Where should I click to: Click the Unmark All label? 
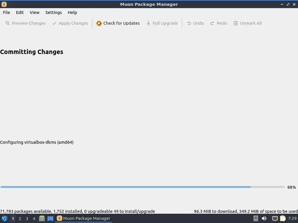[x=251, y=23]
